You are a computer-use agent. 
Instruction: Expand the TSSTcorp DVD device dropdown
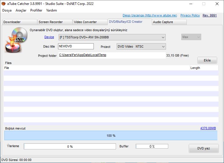[x=112, y=37]
